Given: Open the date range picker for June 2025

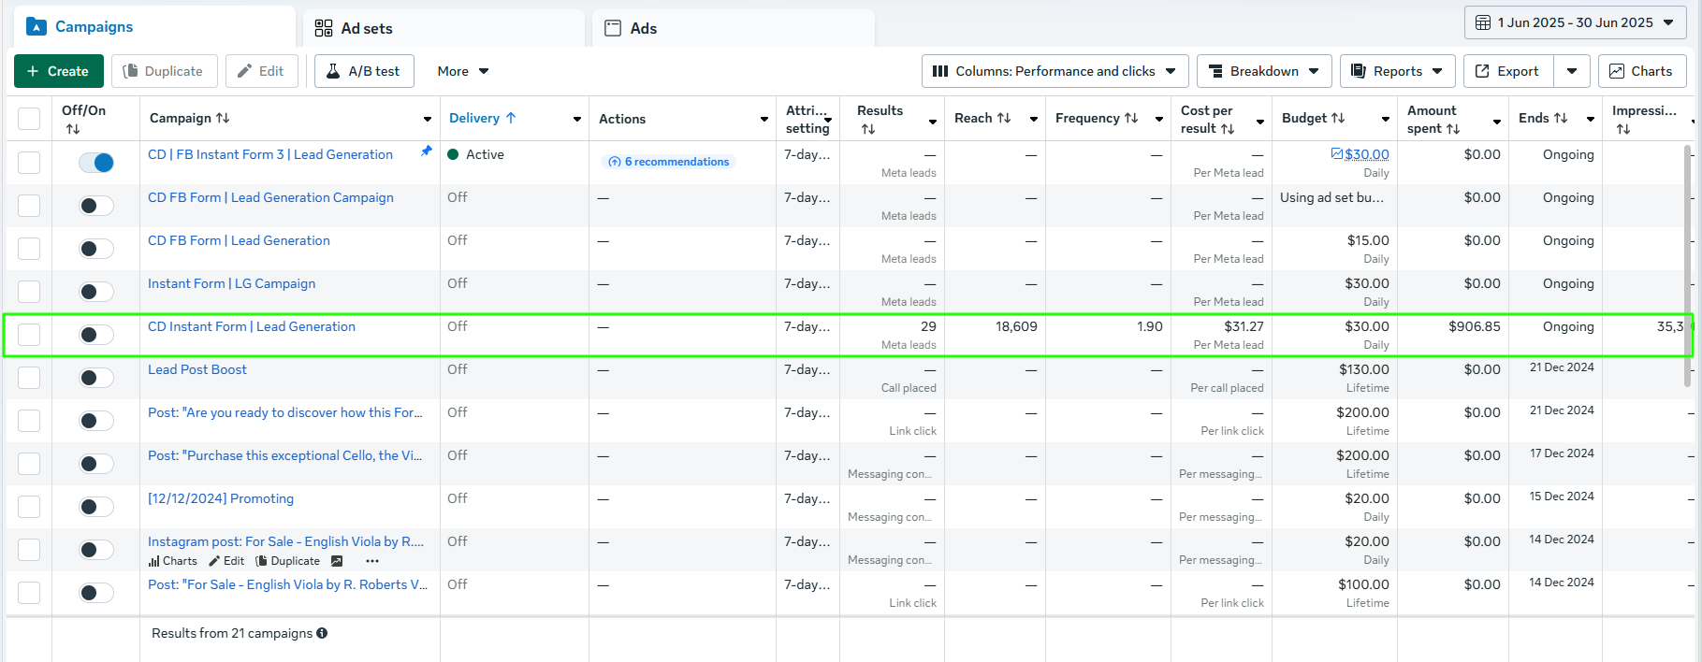Looking at the screenshot, I should click(x=1575, y=22).
